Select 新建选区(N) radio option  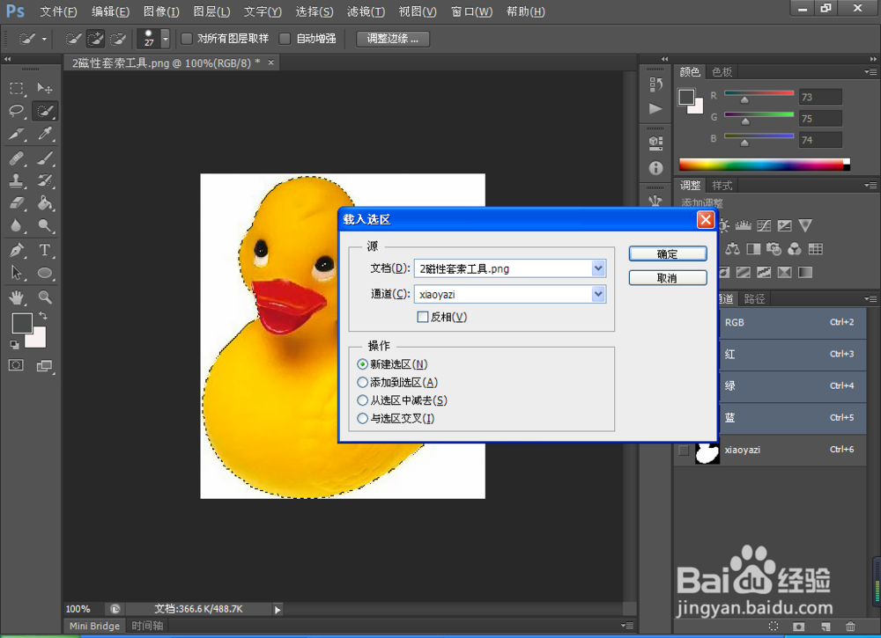(x=362, y=364)
